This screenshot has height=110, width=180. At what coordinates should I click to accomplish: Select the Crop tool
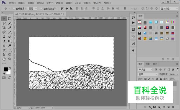click(4, 28)
